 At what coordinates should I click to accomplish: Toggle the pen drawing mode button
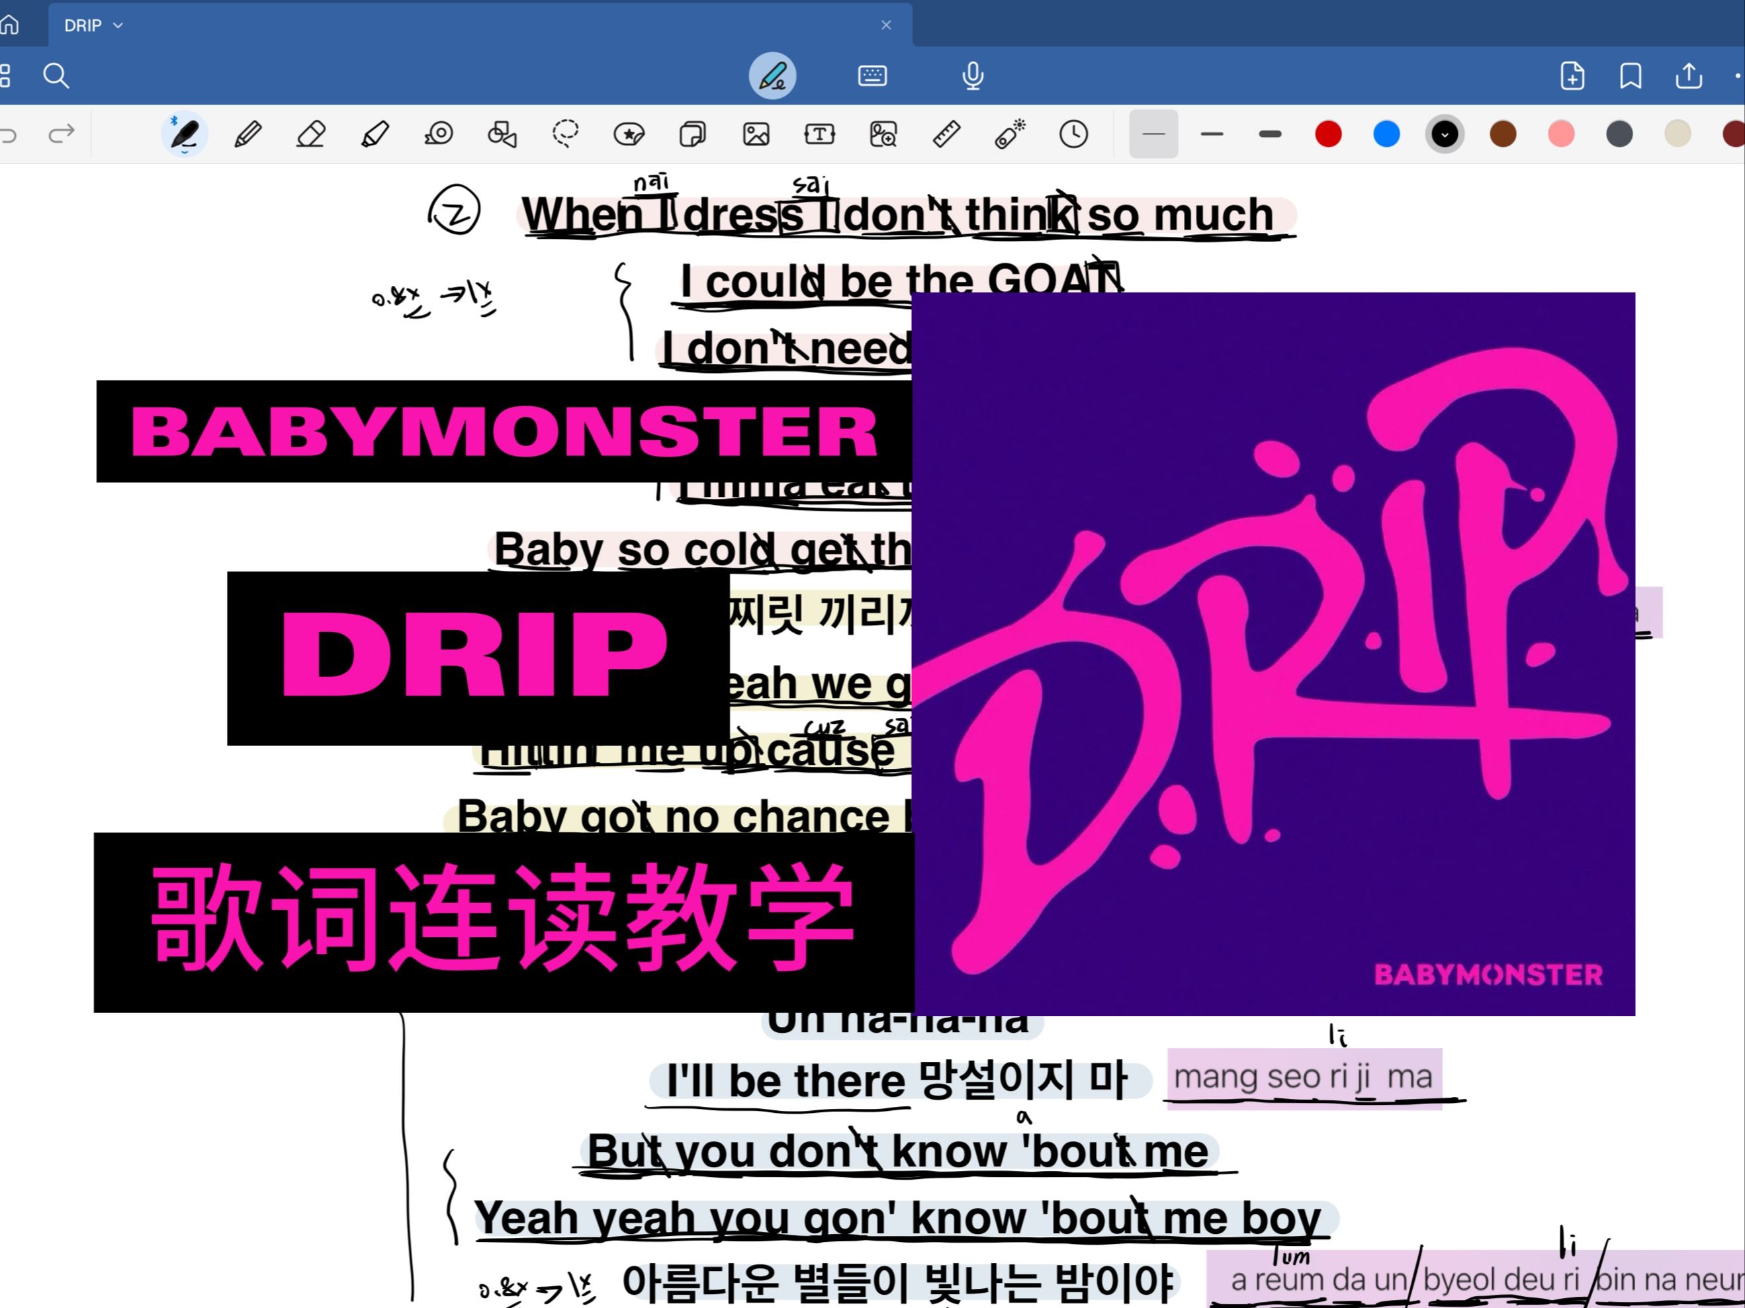click(772, 75)
